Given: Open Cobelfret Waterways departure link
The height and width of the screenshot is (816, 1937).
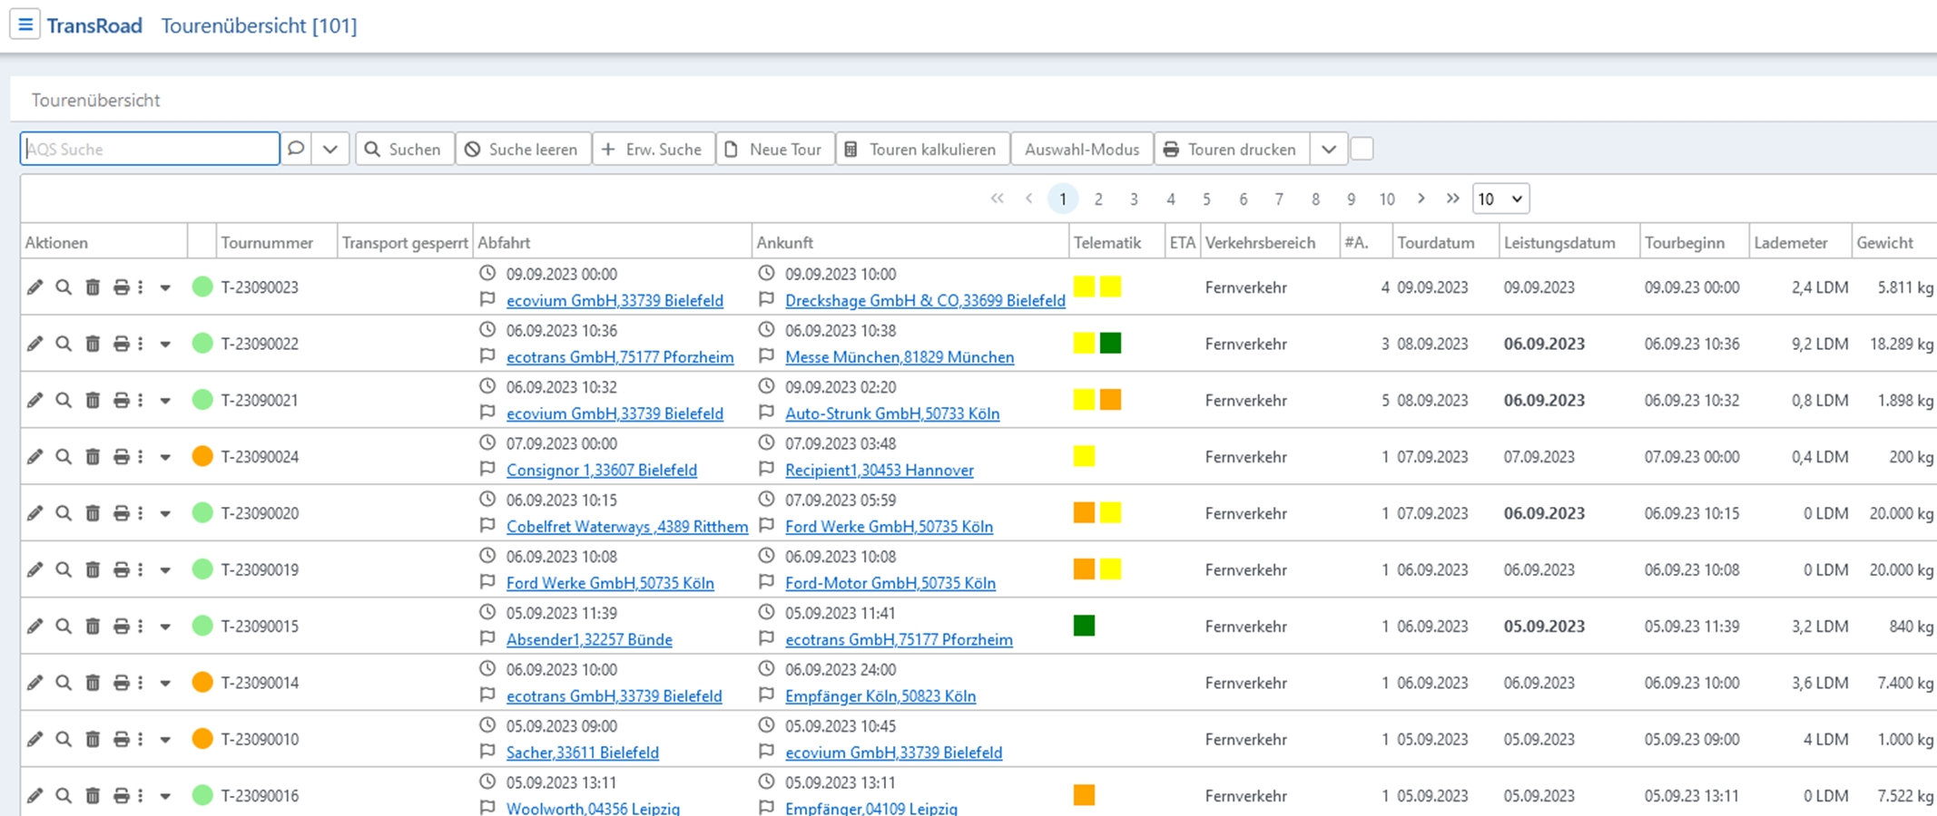Looking at the screenshot, I should pos(627,526).
